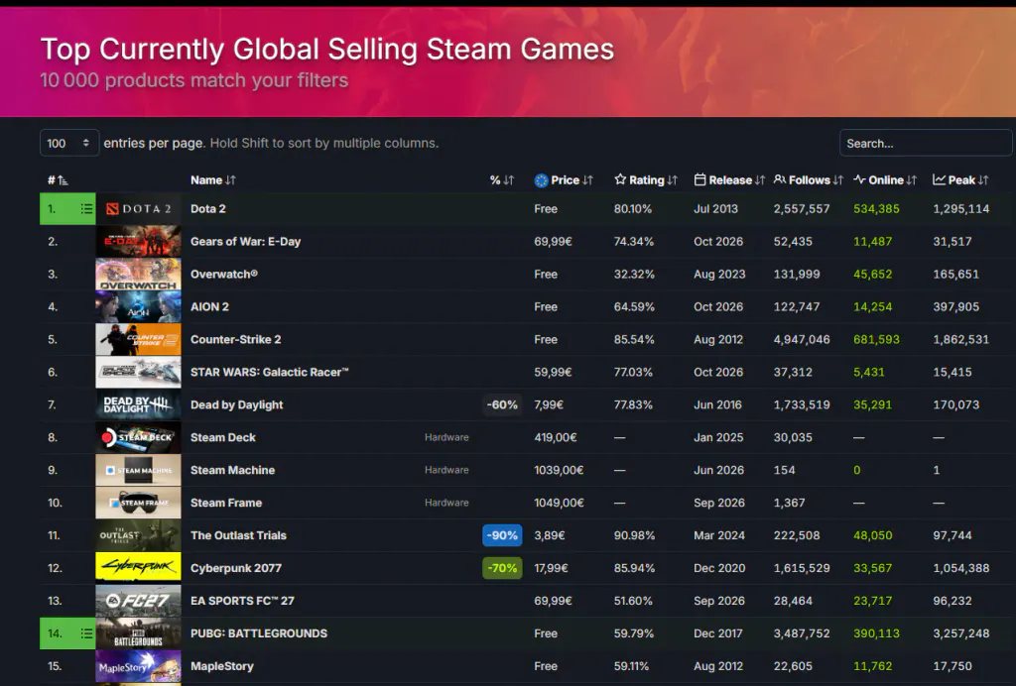The width and height of the screenshot is (1016, 686).
Task: Click the 681,593 online count
Action: tap(876, 339)
